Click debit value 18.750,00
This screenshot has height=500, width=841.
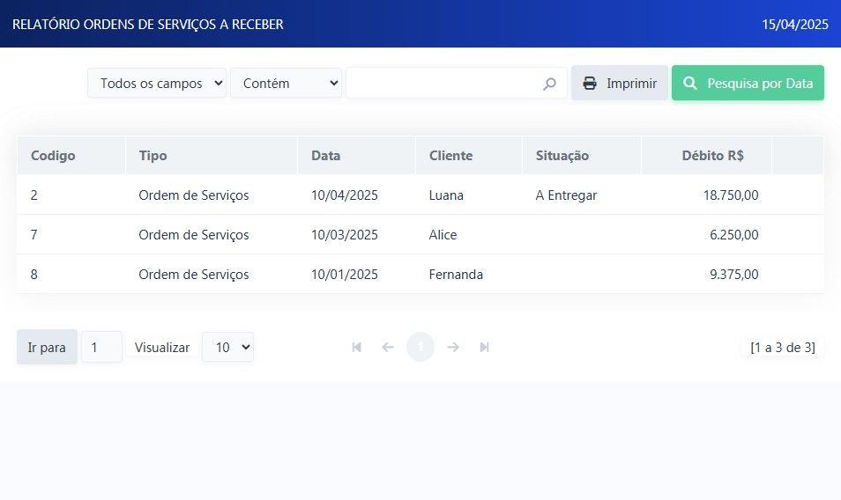[731, 195]
